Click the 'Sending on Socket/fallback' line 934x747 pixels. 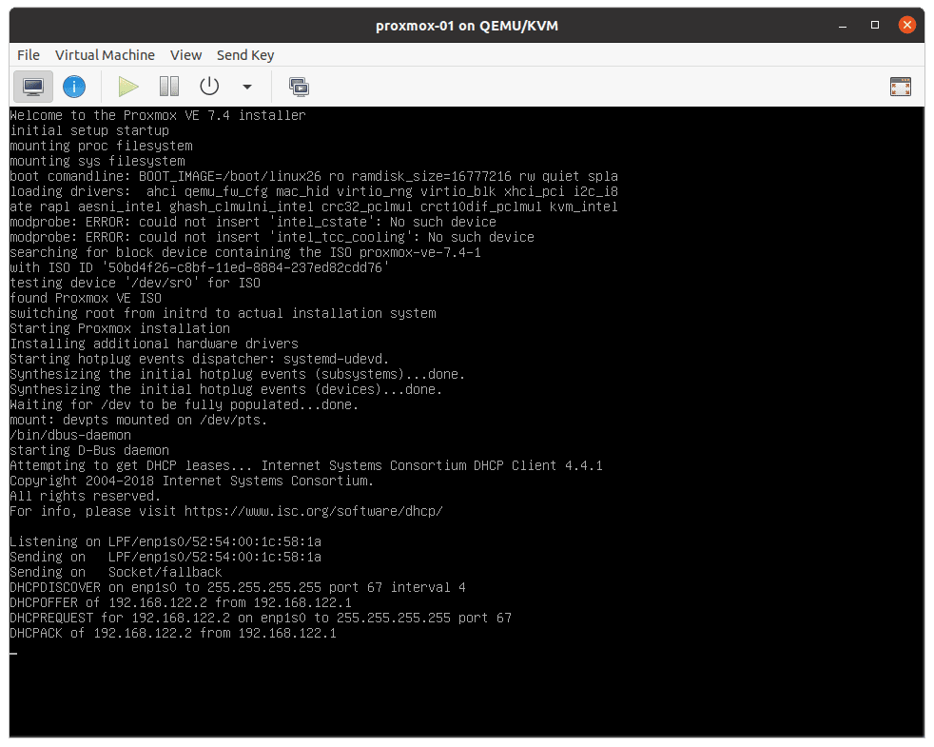(115, 572)
